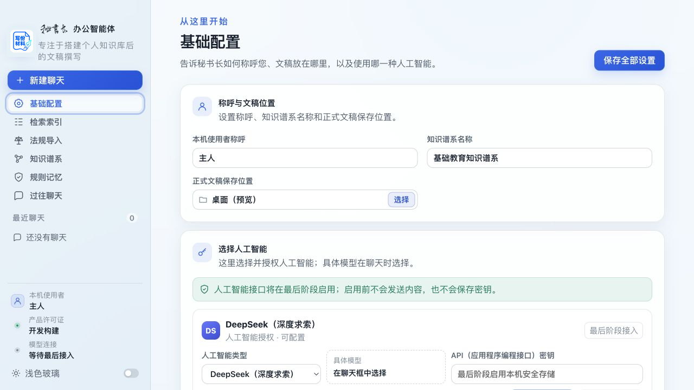Click the chat icon beside 还没有聊天

click(x=17, y=237)
